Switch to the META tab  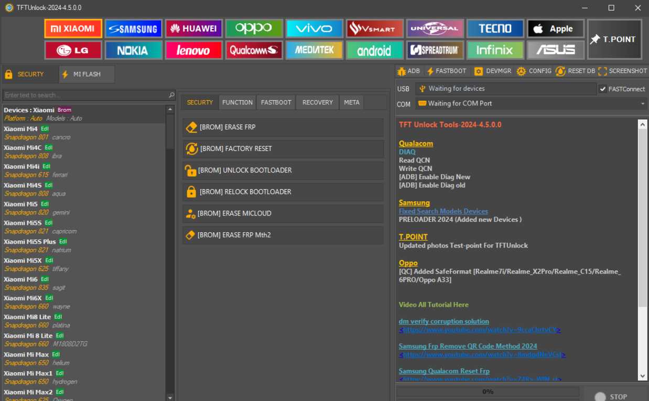[351, 102]
